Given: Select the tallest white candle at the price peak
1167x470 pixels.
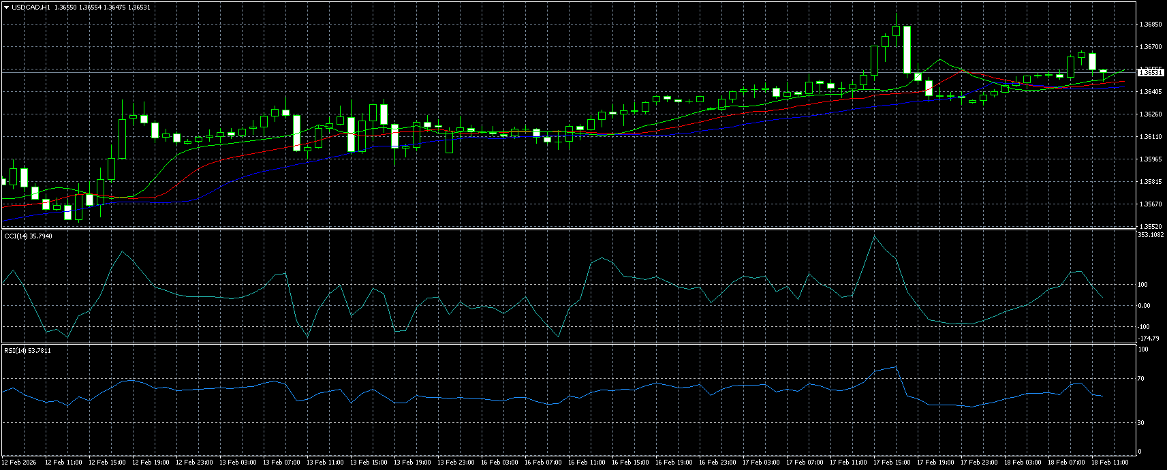Looking at the screenshot, I should tap(907, 50).
